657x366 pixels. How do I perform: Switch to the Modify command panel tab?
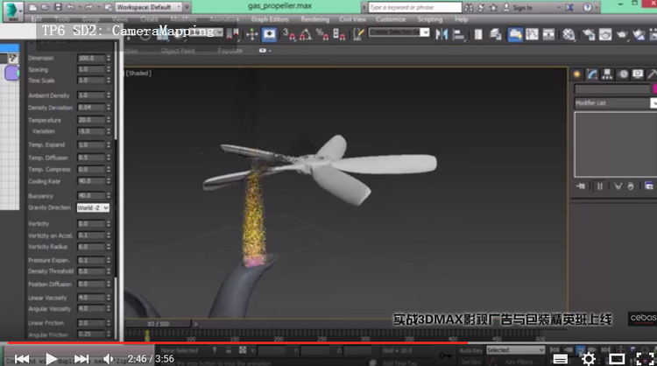pyautogui.click(x=592, y=74)
